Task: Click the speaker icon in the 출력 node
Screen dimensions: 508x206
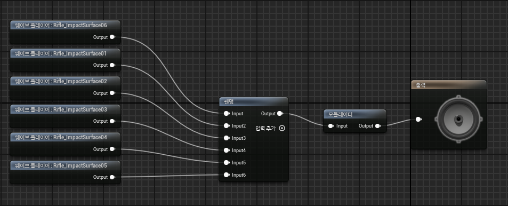Action: pos(458,119)
